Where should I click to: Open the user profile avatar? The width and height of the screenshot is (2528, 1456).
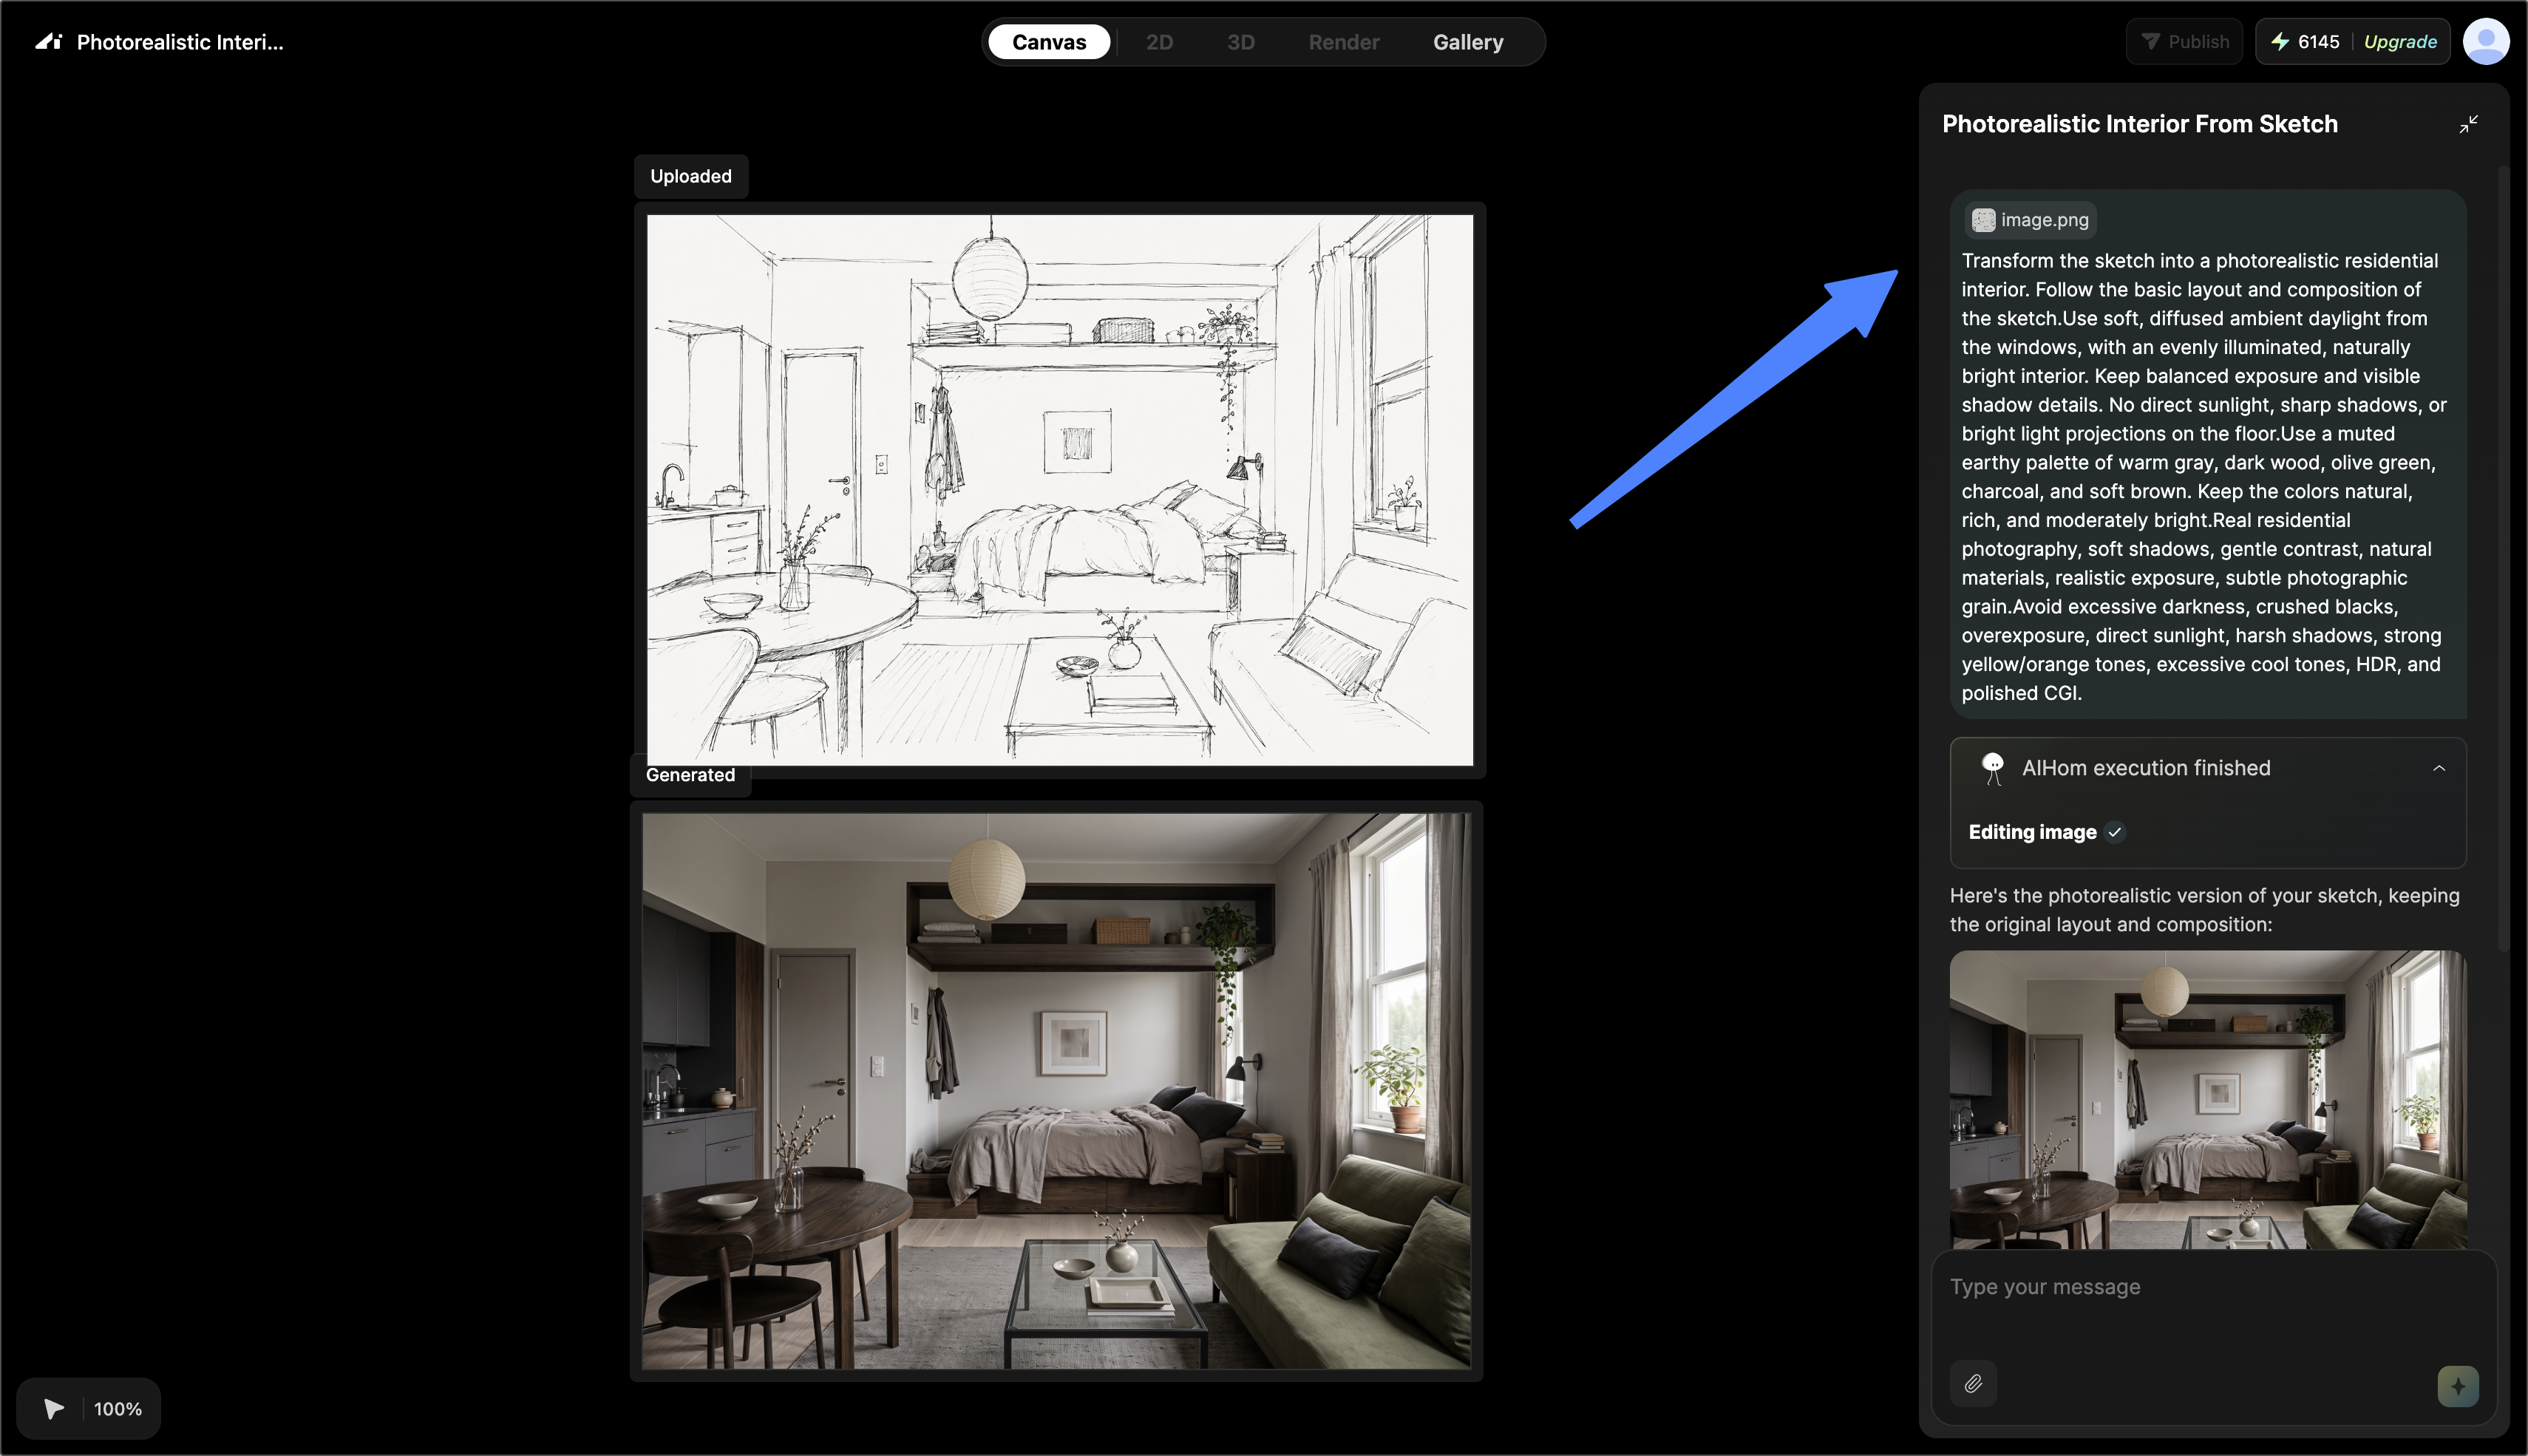tap(2486, 42)
